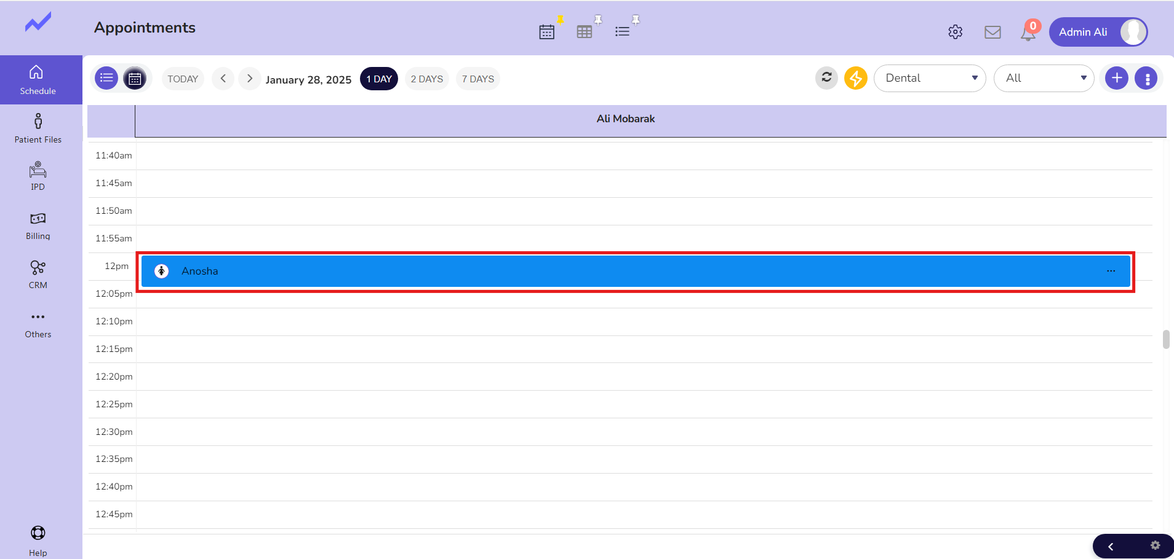Open Admin Ali profile menu
Image resolution: width=1174 pixels, height=559 pixels.
click(1098, 32)
